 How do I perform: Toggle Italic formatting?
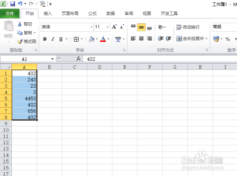(x=53, y=39)
